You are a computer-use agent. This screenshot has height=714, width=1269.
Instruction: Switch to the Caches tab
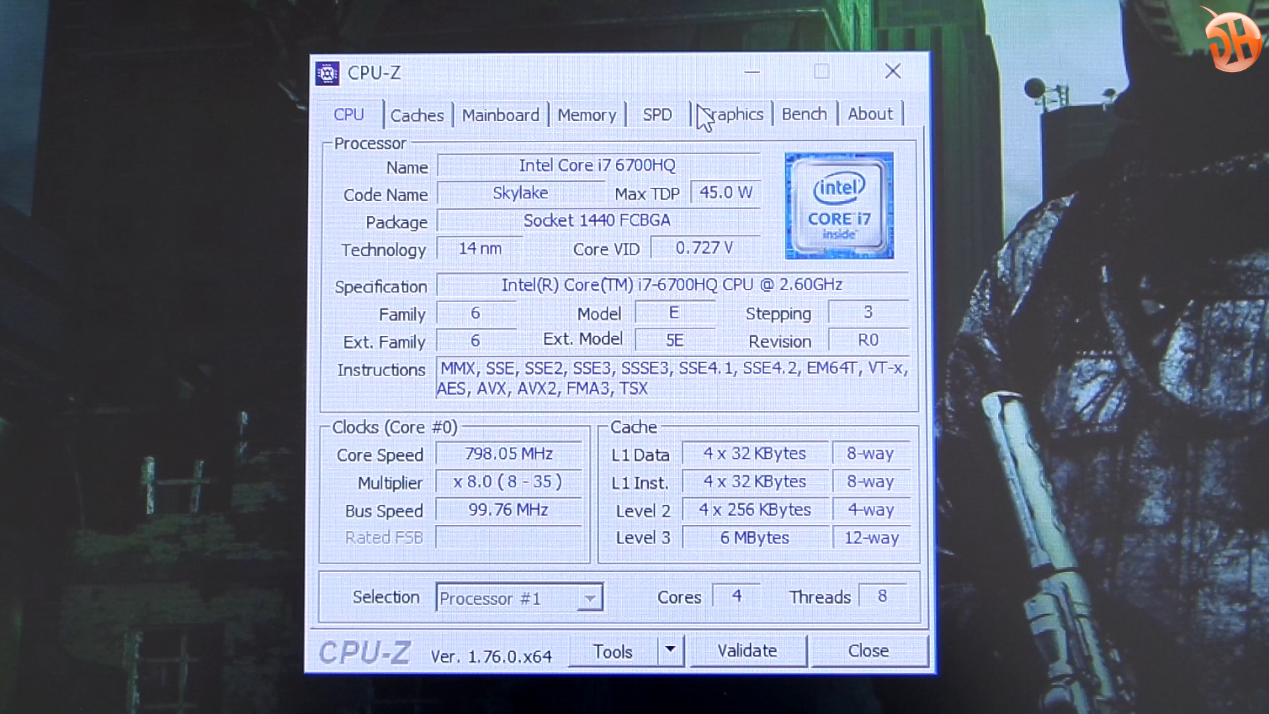point(417,115)
